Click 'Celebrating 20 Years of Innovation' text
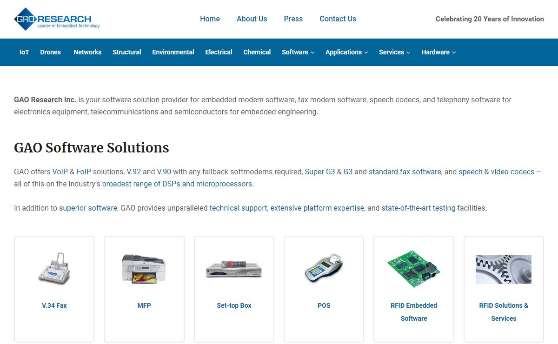The height and width of the screenshot is (344, 558). coord(490,19)
